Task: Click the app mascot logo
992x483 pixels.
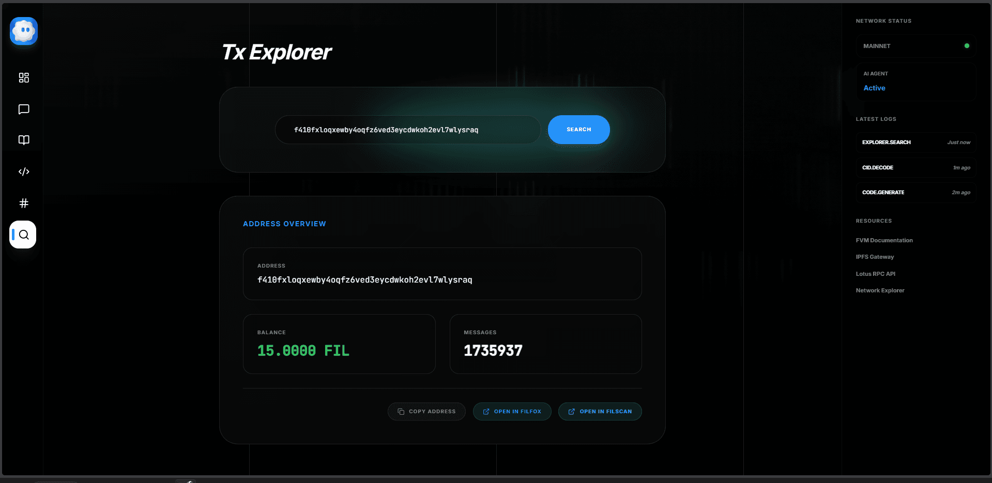Action: (24, 31)
